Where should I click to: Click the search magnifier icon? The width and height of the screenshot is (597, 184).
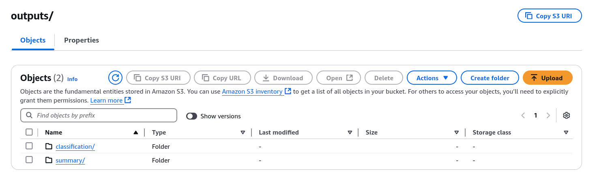pyautogui.click(x=29, y=116)
